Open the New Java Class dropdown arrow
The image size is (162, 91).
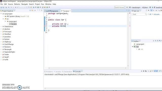coord(49,7)
